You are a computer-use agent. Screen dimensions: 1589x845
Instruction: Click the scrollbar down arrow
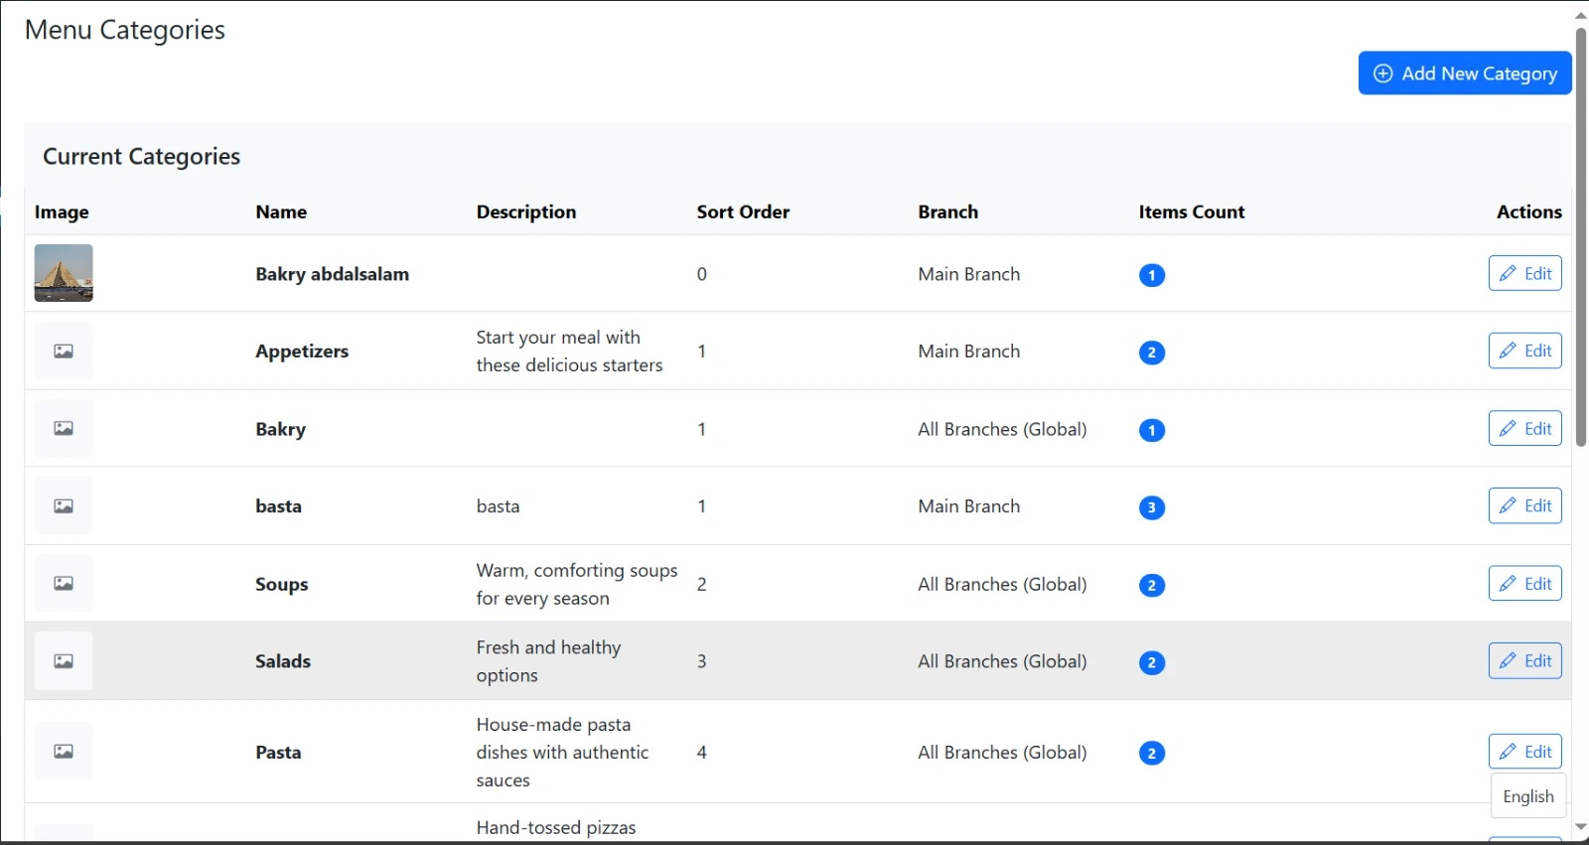click(x=1580, y=827)
